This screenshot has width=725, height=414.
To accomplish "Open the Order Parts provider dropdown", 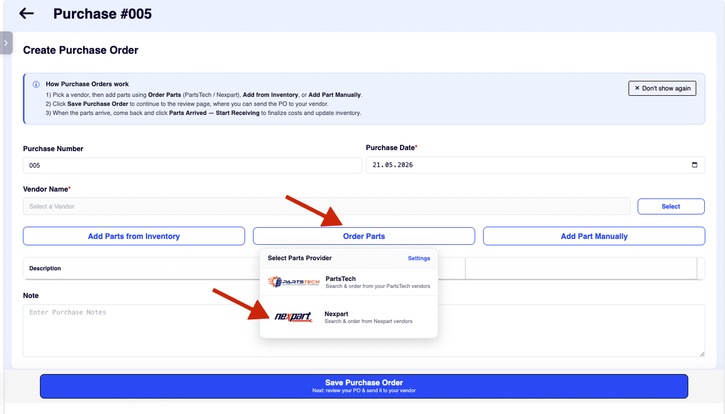I will (364, 236).
